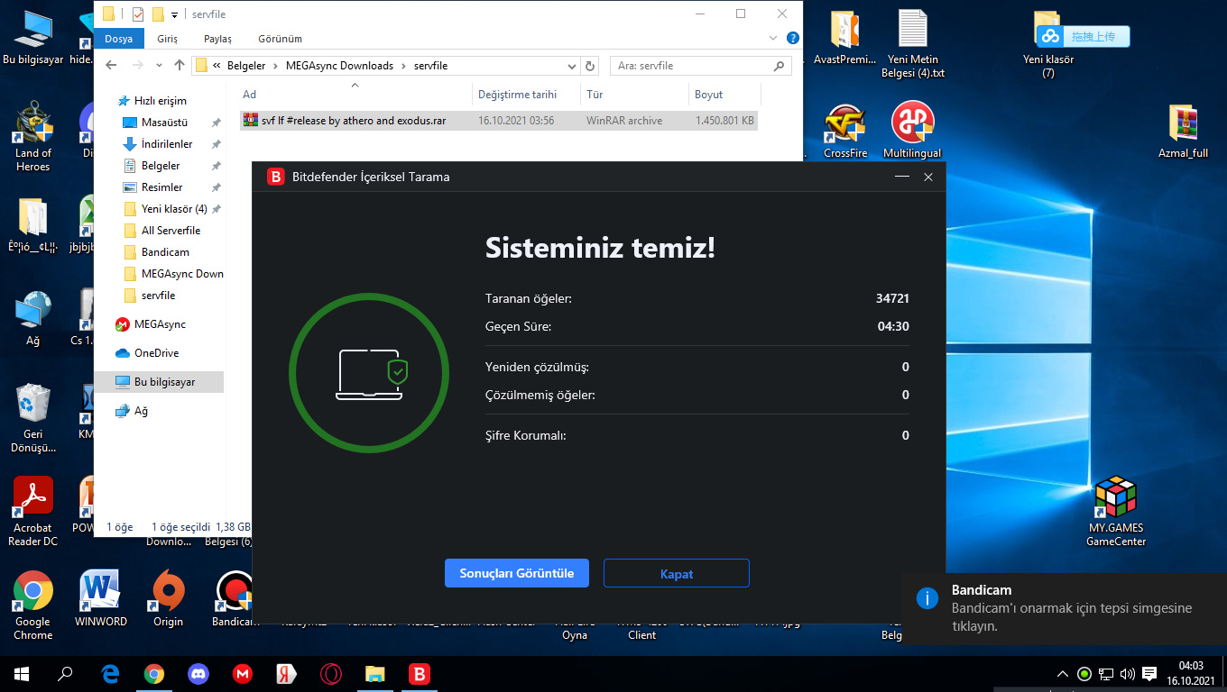Show hidden system tray icons

(1063, 674)
